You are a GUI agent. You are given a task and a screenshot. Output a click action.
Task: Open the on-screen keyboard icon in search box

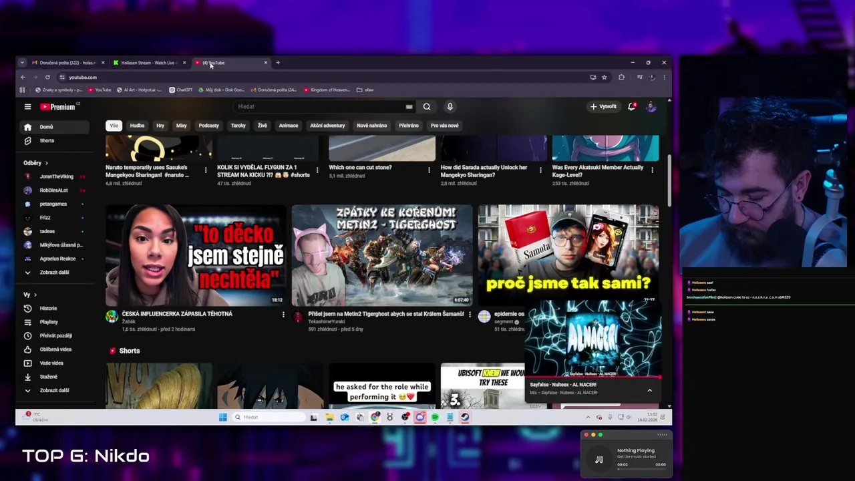[409, 107]
